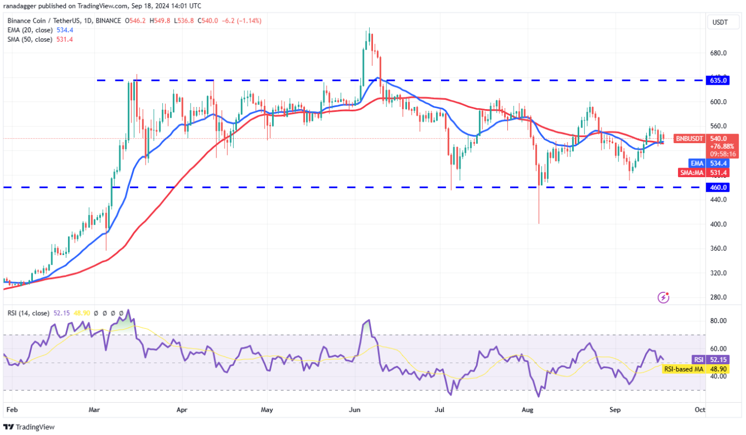The width and height of the screenshot is (746, 435).
Task: Click the 460.0 support level label
Action: click(x=717, y=188)
